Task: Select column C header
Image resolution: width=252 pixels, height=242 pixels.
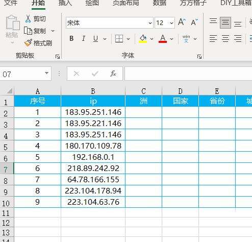Action: click(143, 91)
